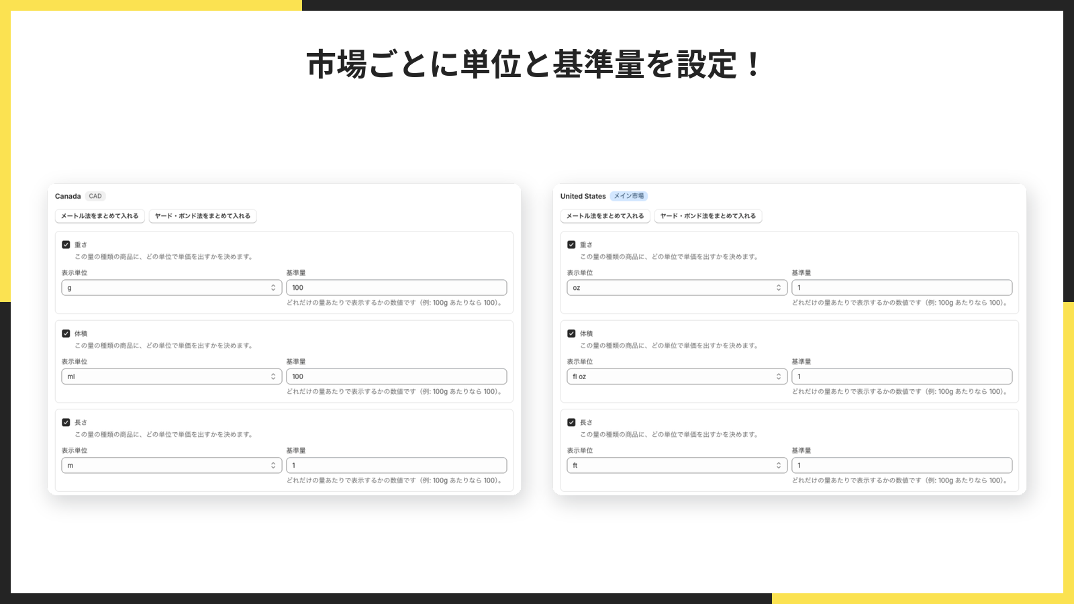Open the 'fl oz' unit dropdown
This screenshot has width=1074, height=604.
(x=677, y=376)
